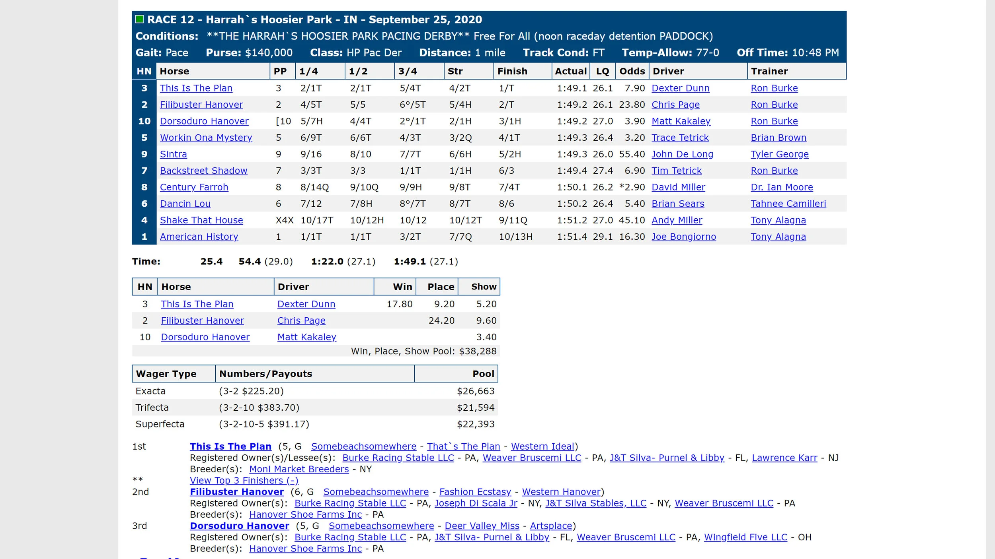Click the Exacta pool amount $26,663

476,391
